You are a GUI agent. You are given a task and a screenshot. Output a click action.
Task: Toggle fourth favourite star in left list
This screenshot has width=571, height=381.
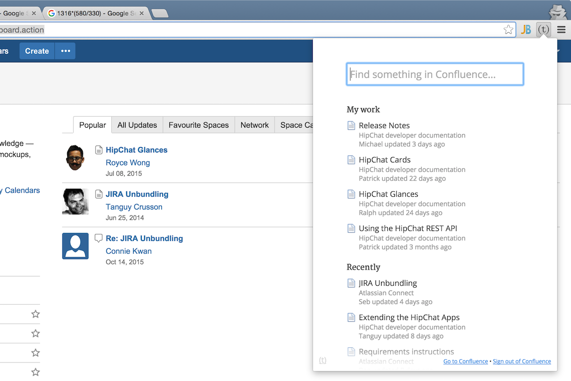click(35, 372)
